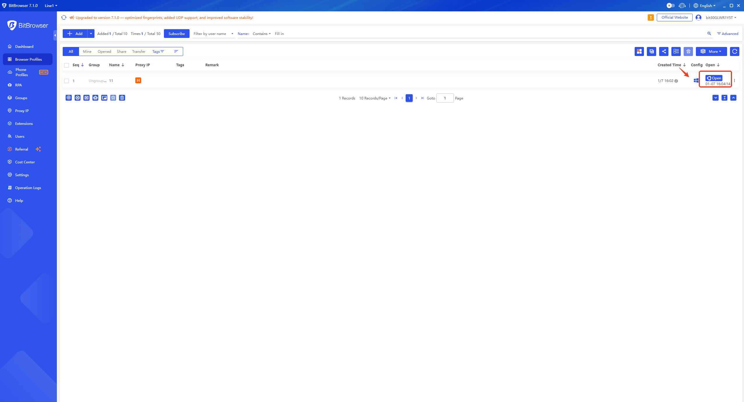This screenshot has height=402, width=744.
Task: Open the English language dropdown
Action: [x=704, y=6]
